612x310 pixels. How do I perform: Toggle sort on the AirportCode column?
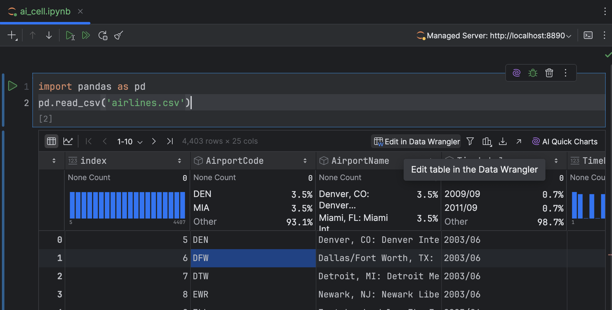pos(305,161)
